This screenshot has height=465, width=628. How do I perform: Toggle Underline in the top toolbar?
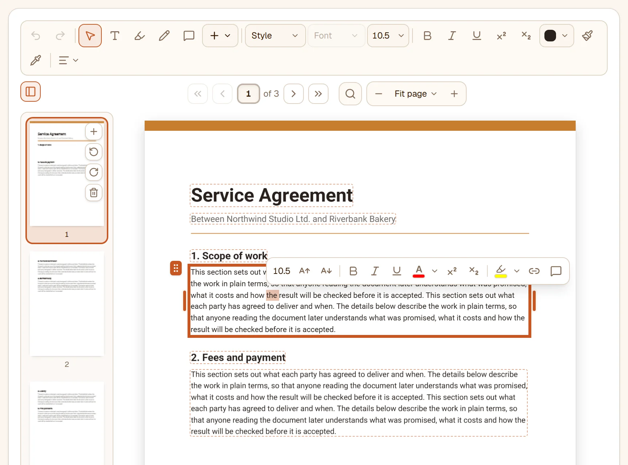tap(477, 36)
